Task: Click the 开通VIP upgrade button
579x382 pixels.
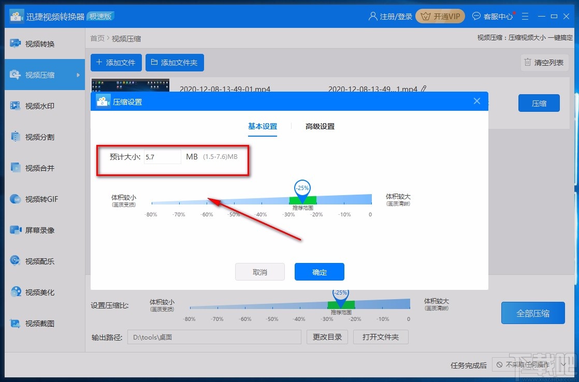Action: [440, 16]
